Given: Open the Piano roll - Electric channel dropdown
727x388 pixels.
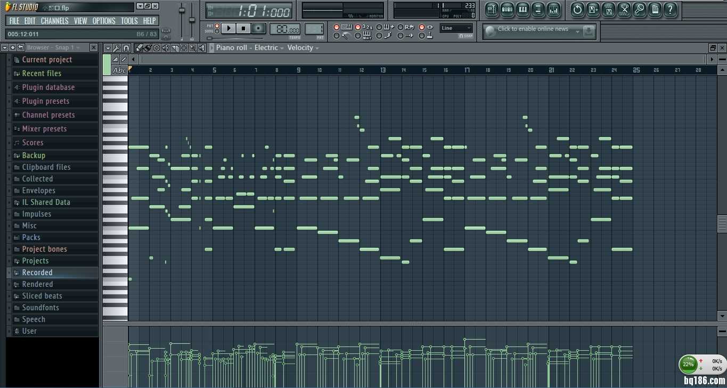Looking at the screenshot, I should click(250, 48).
